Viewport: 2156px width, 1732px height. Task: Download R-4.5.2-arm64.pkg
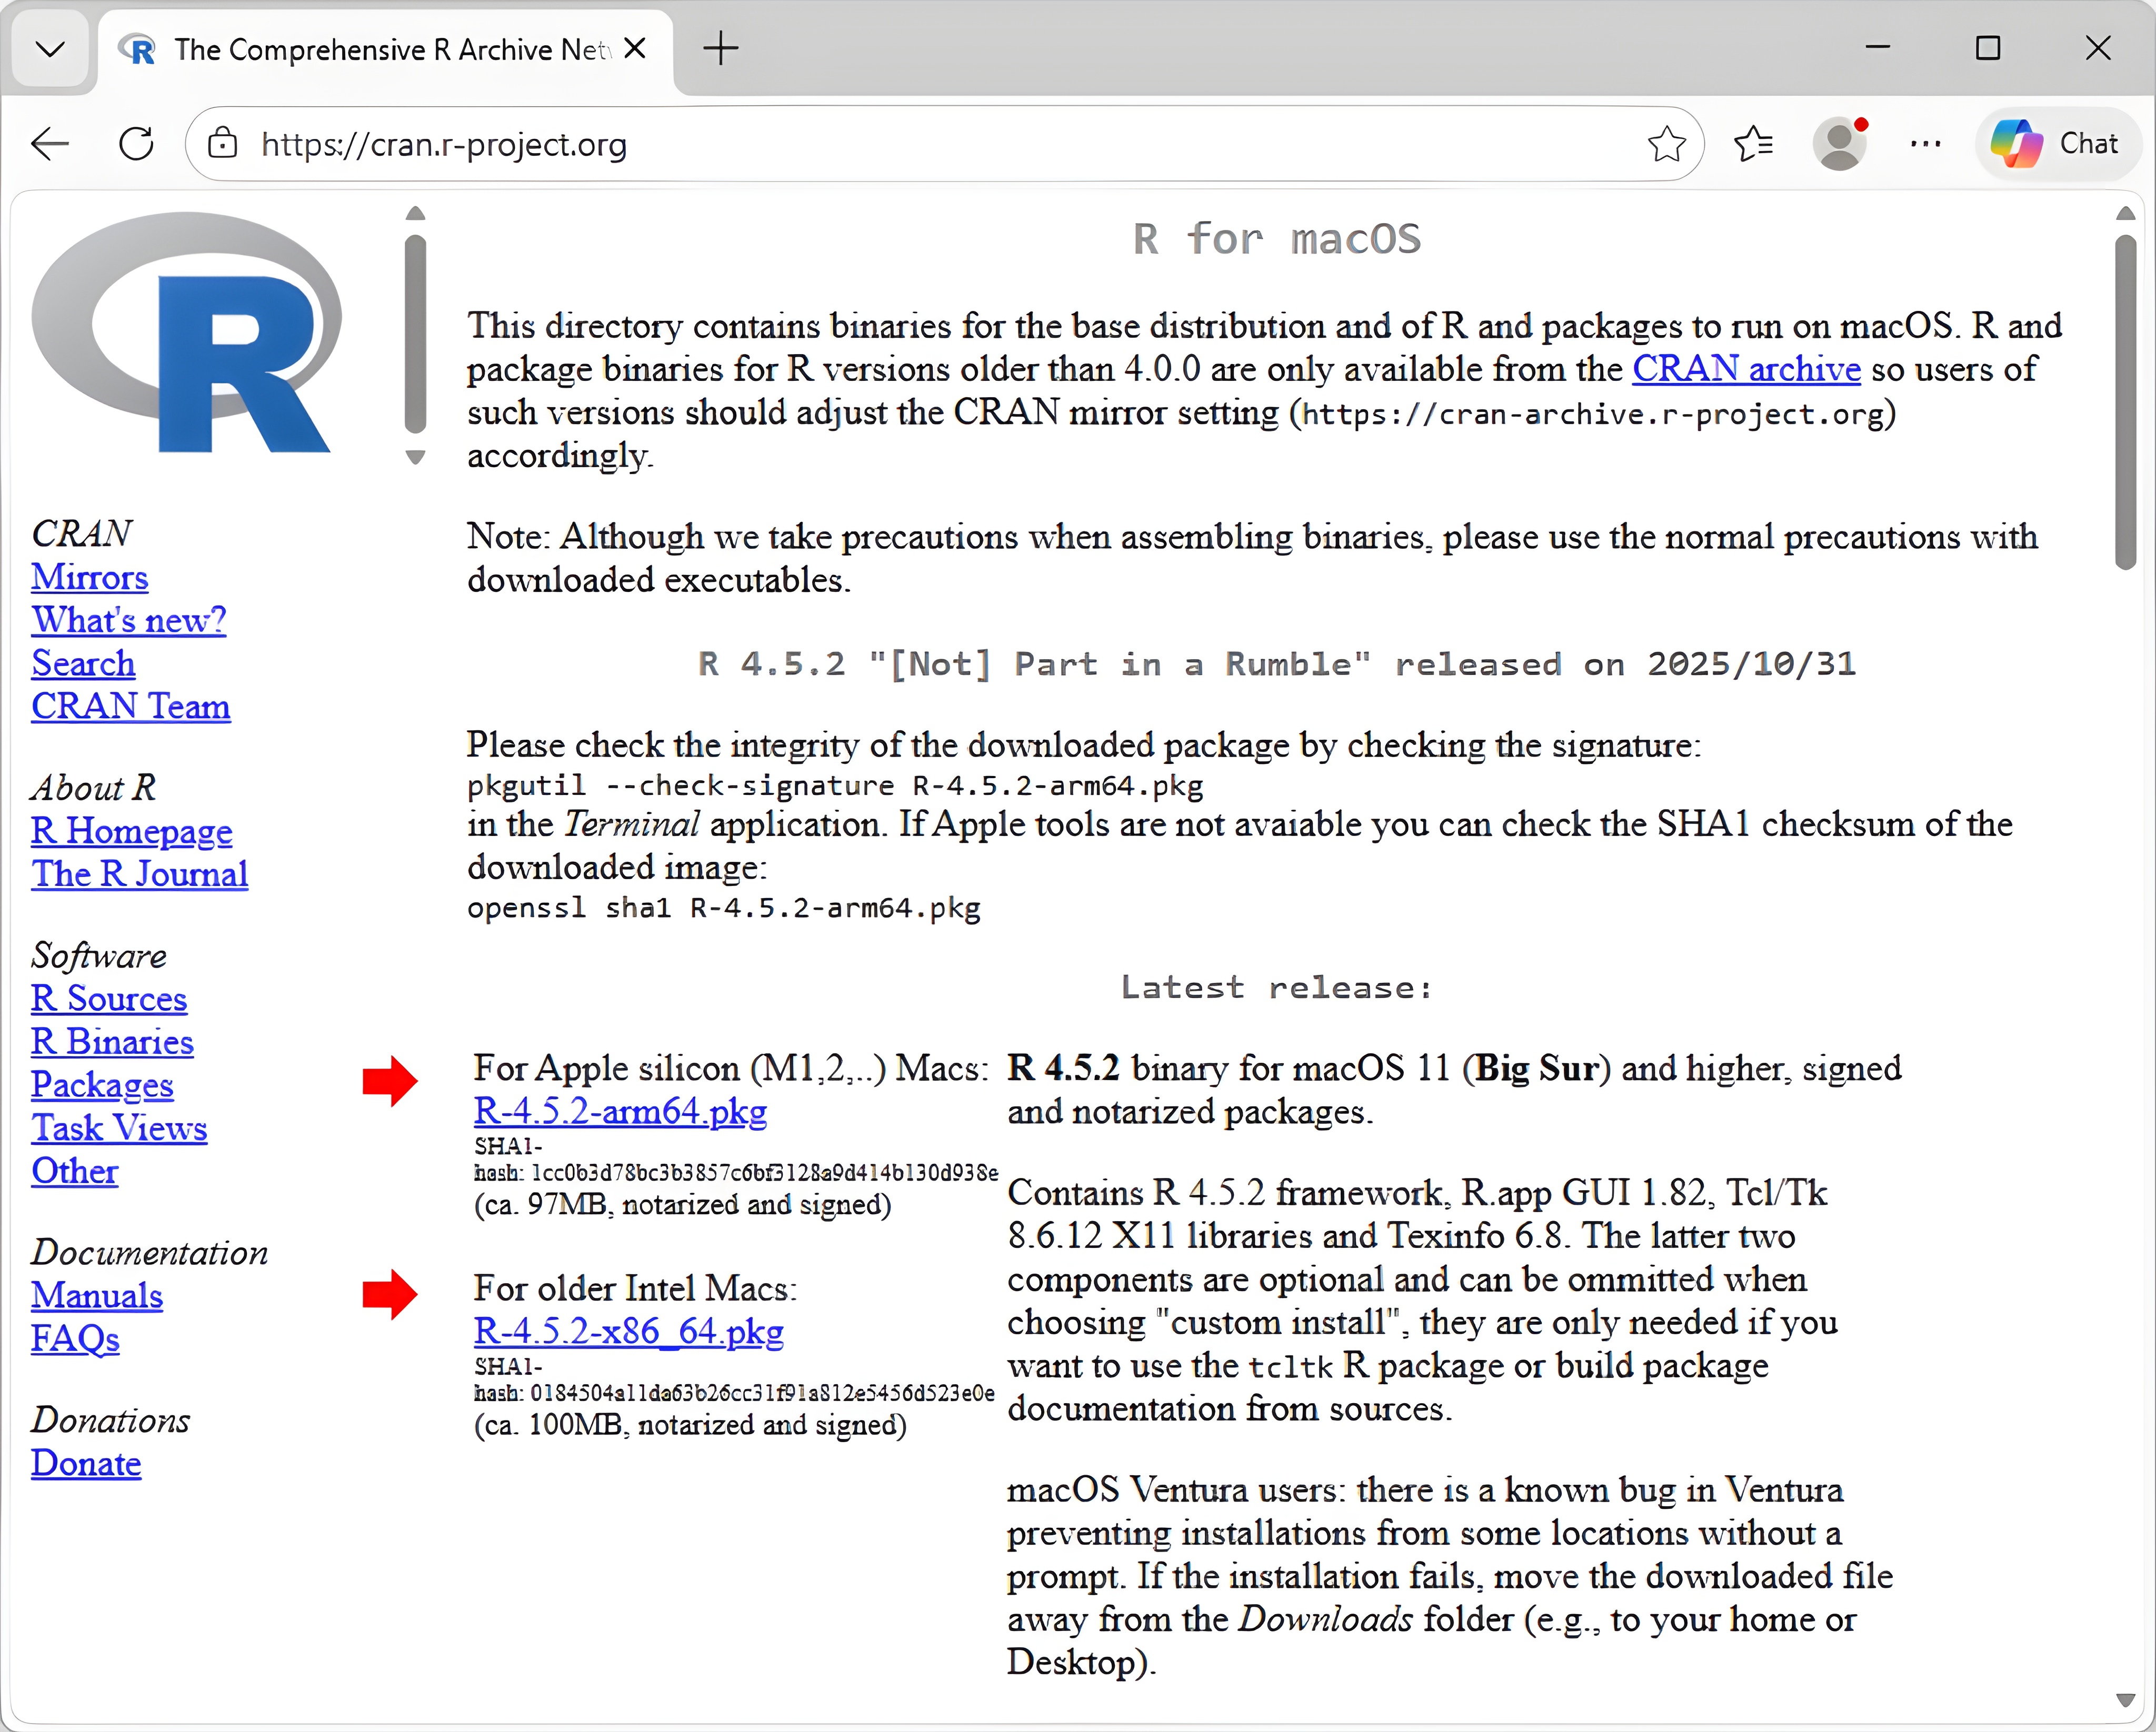coord(620,1111)
